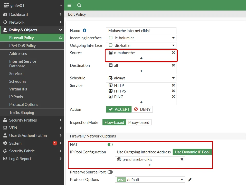Remove 'all' from Destination
This screenshot has width=246, height=185.
pos(173,65)
